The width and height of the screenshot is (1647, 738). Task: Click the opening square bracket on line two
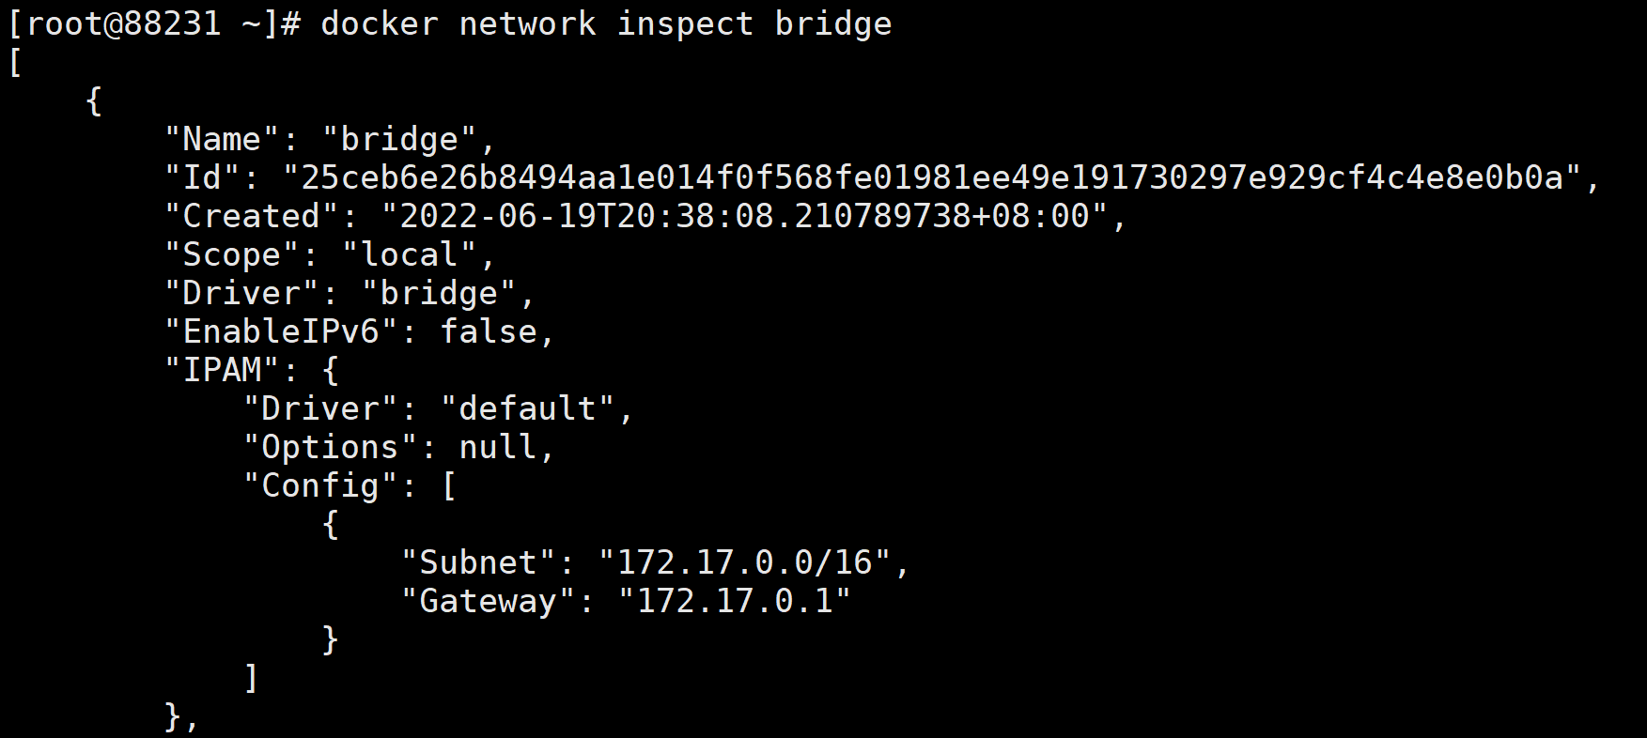[15, 63]
